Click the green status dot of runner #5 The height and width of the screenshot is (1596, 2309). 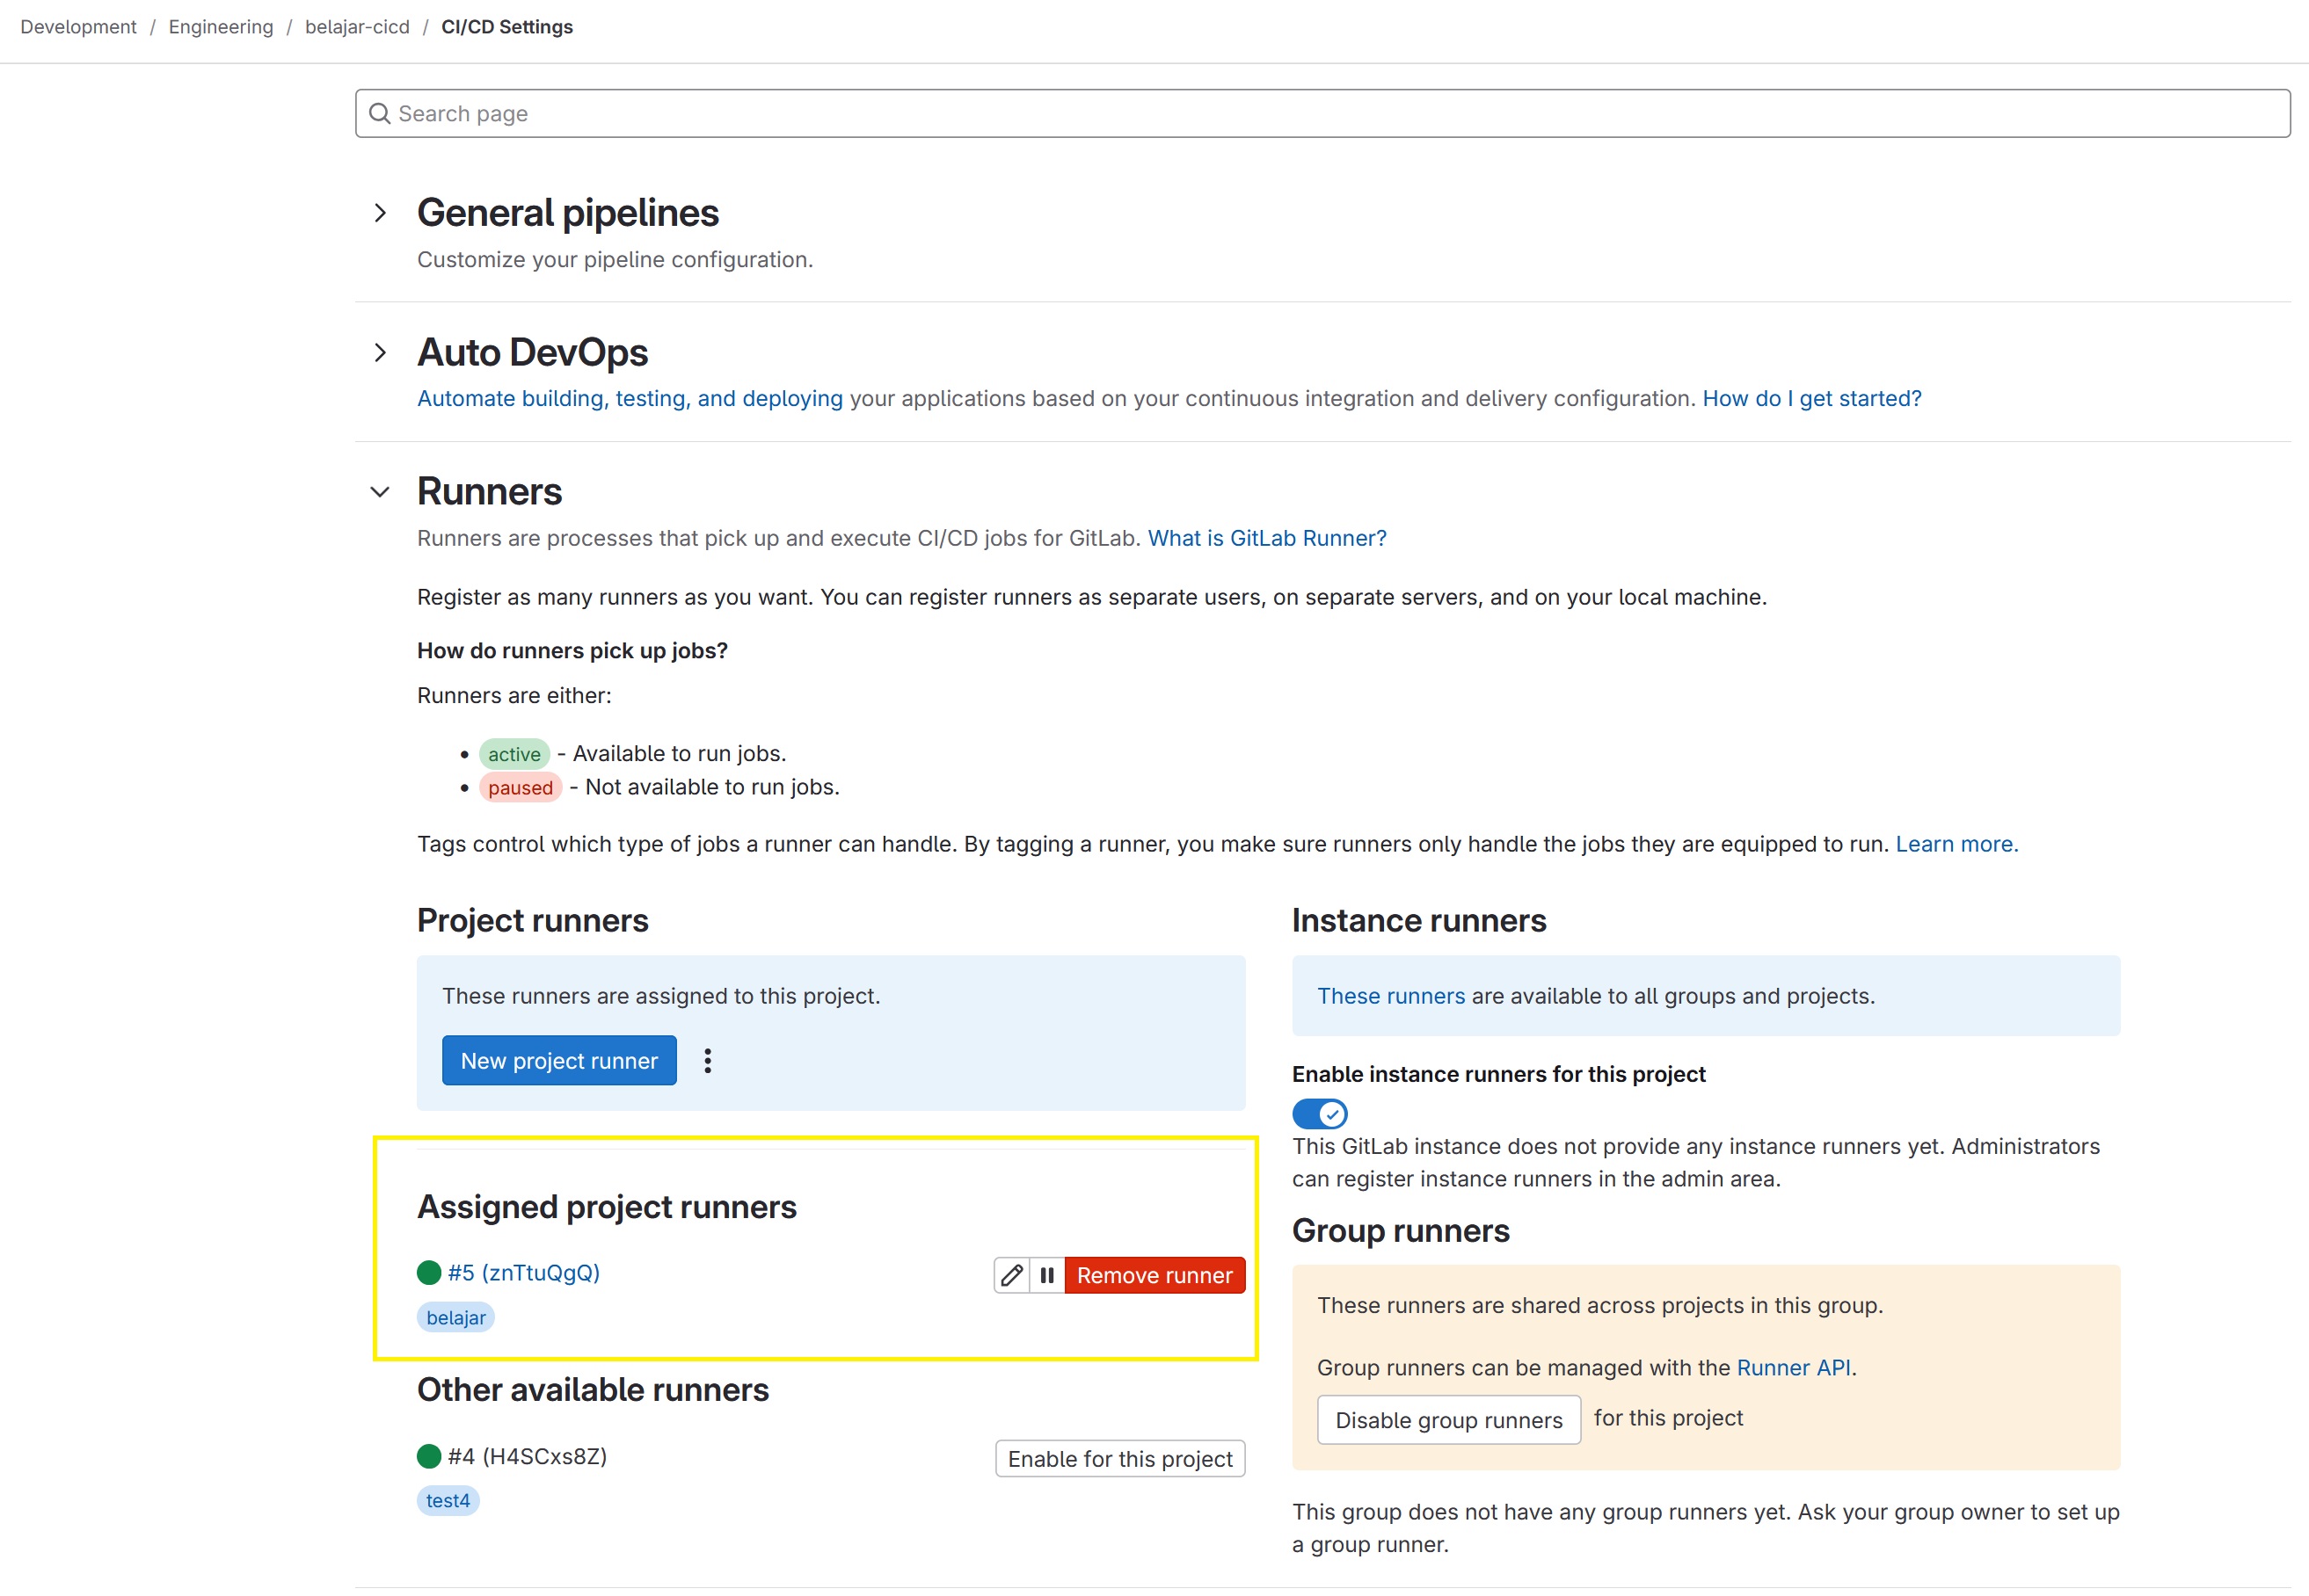click(429, 1273)
